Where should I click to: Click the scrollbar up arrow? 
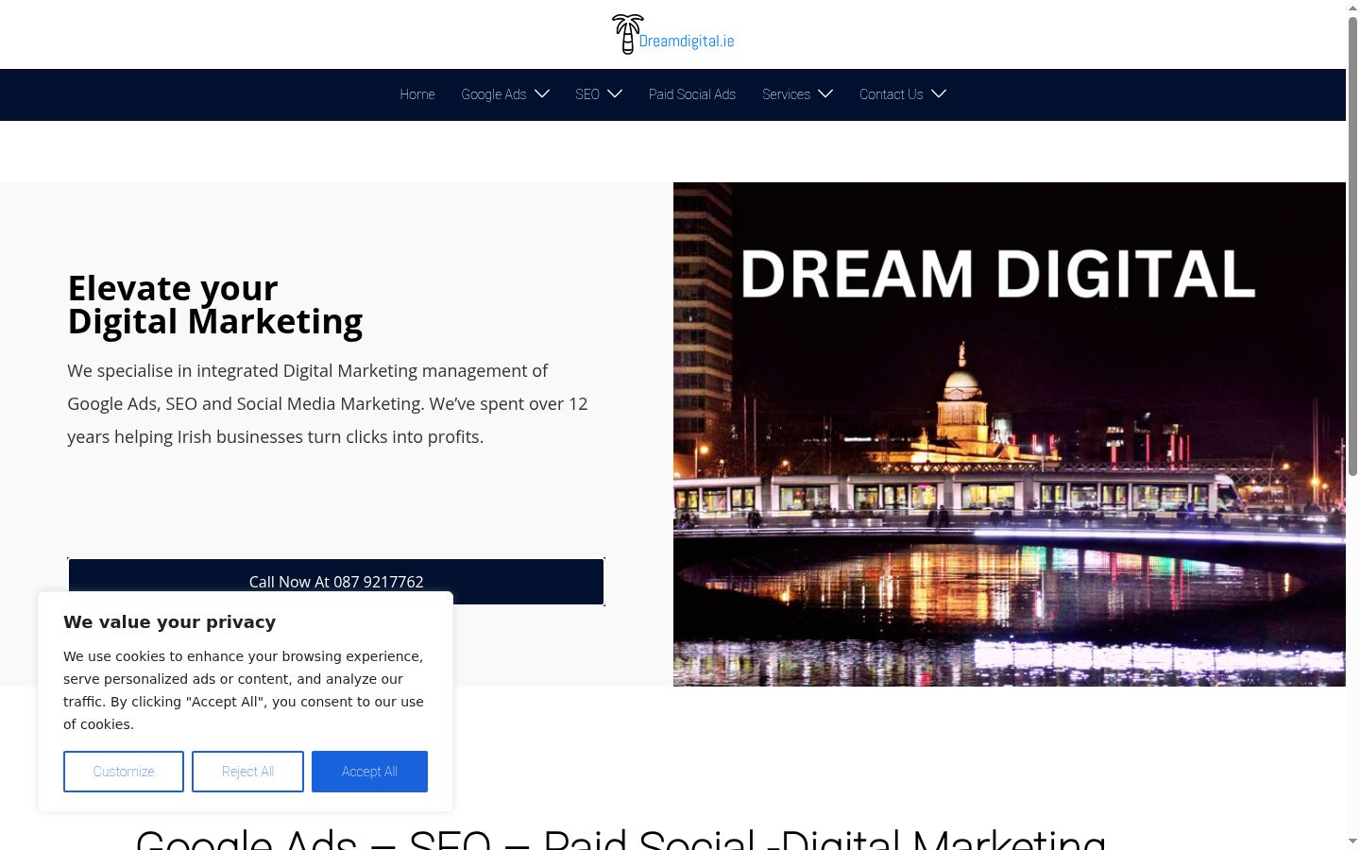tap(1352, 8)
